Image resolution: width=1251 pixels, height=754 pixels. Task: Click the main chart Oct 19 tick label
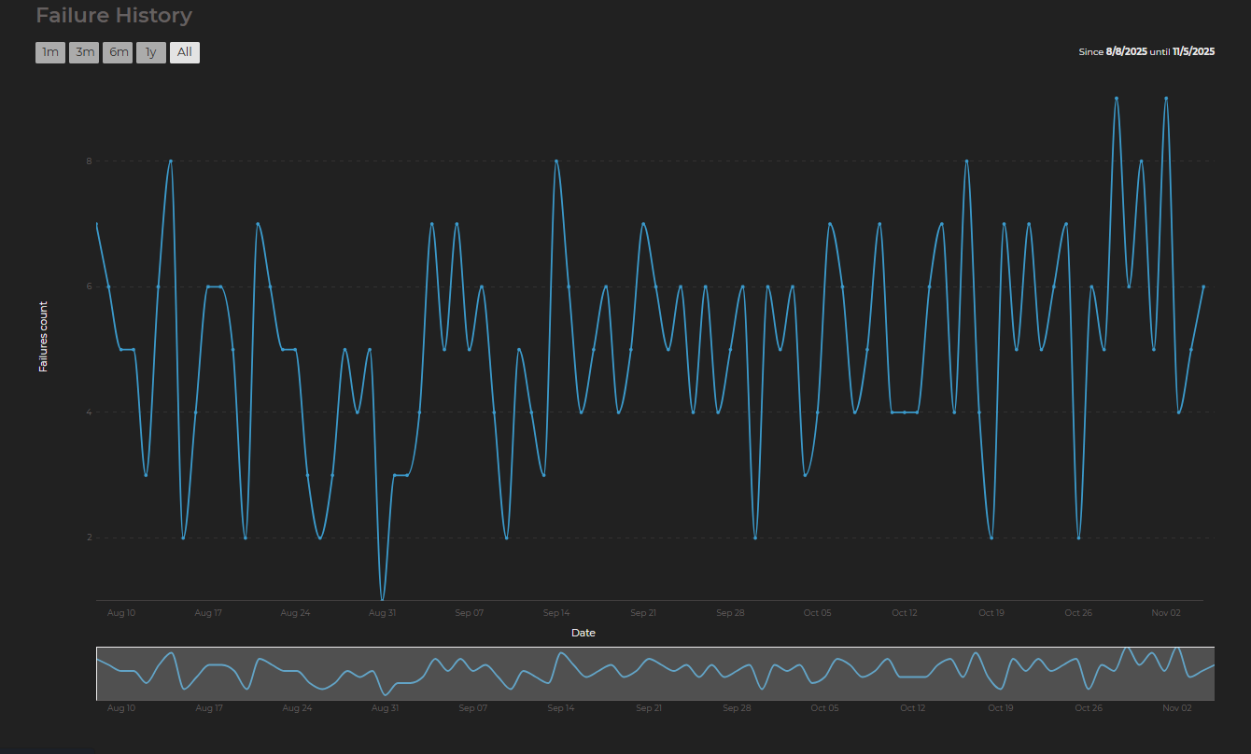pos(991,613)
